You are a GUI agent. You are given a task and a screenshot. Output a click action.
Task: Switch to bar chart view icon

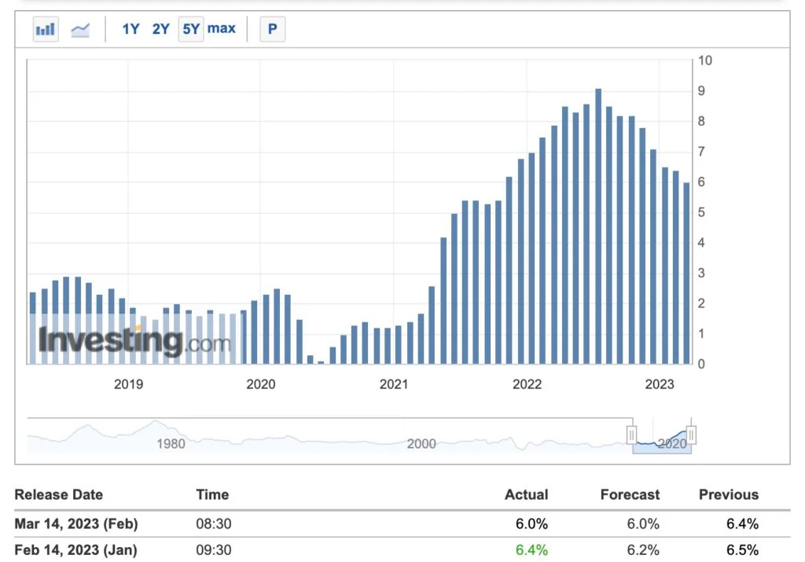(45, 29)
